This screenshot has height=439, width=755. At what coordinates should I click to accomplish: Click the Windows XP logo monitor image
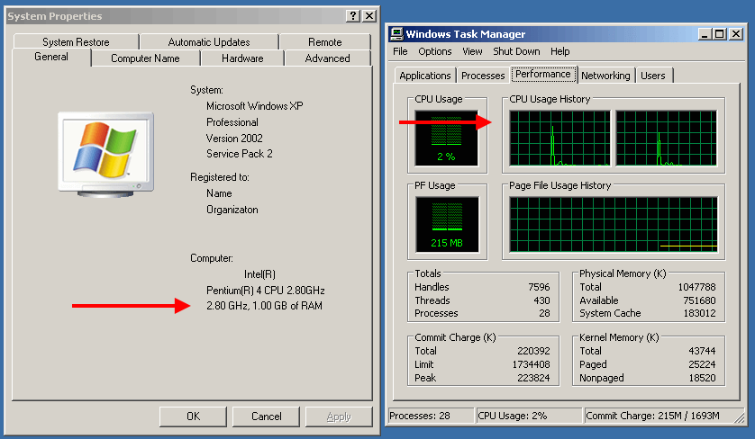tap(106, 155)
